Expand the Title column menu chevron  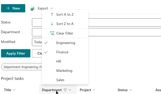pyautogui.click(x=14, y=90)
